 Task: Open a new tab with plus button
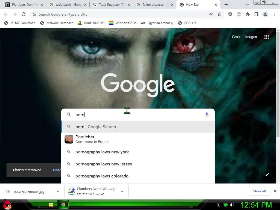click(226, 5)
